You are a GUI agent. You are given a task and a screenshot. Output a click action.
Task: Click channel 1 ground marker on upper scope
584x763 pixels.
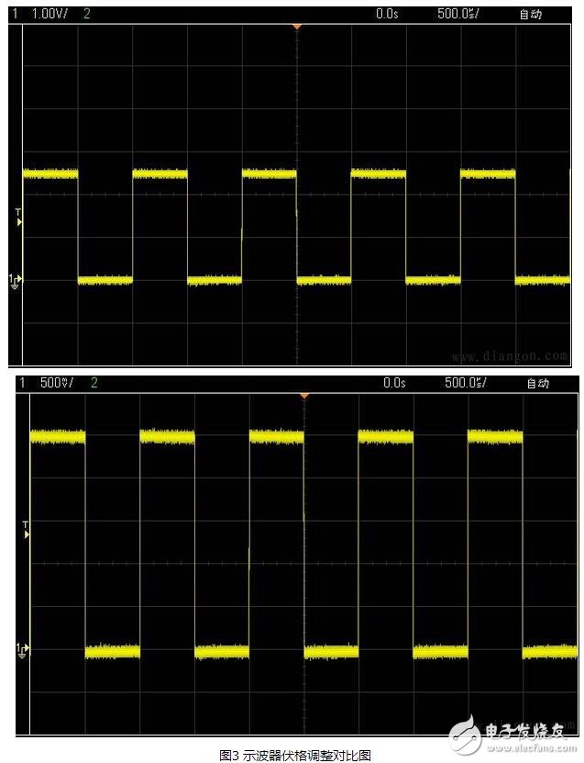[x=16, y=279]
